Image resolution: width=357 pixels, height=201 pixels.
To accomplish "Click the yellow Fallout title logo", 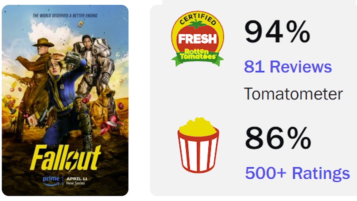I will [65, 158].
